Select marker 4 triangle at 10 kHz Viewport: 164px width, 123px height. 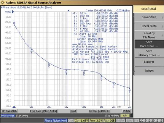(x=66, y=71)
